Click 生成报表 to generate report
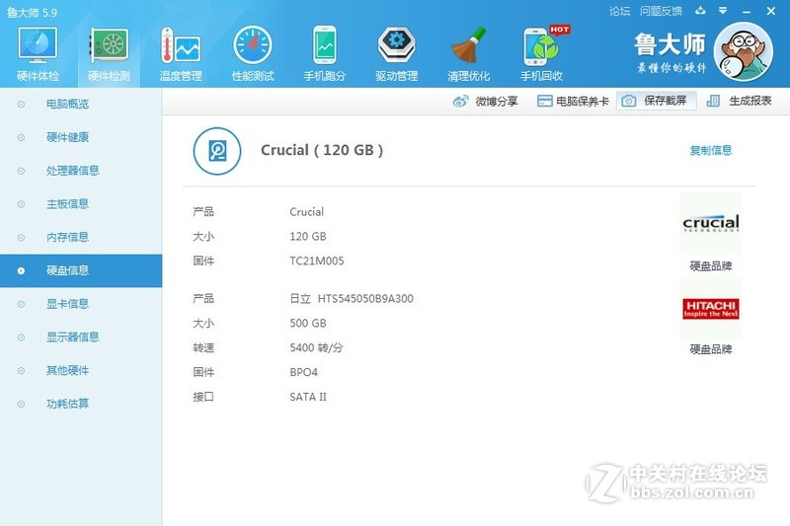Screen dimensions: 790x526 pyautogui.click(x=740, y=101)
